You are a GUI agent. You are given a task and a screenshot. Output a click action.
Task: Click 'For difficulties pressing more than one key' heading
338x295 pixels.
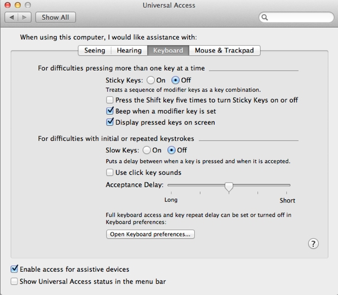121,68
